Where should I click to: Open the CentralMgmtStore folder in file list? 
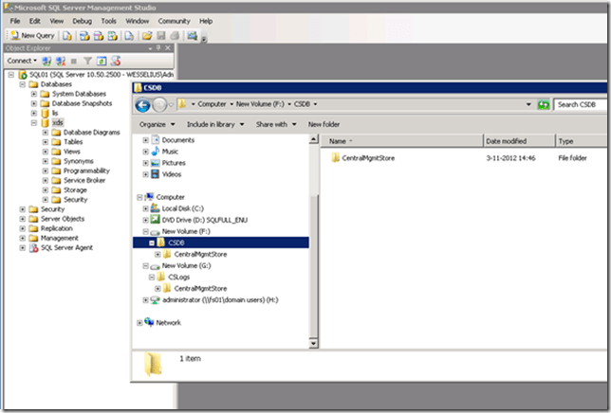[368, 157]
